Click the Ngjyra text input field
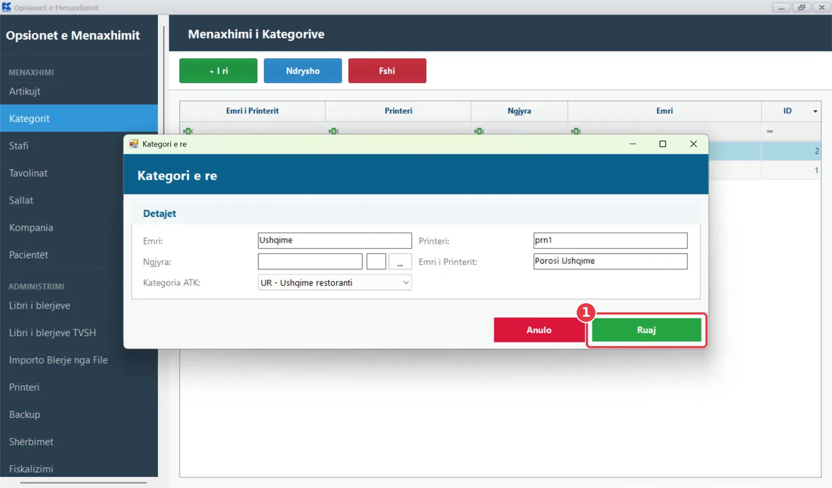The height and width of the screenshot is (488, 832). tap(310, 262)
